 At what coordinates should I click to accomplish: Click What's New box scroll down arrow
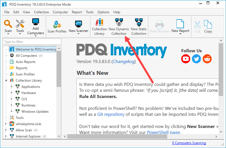point(221,132)
